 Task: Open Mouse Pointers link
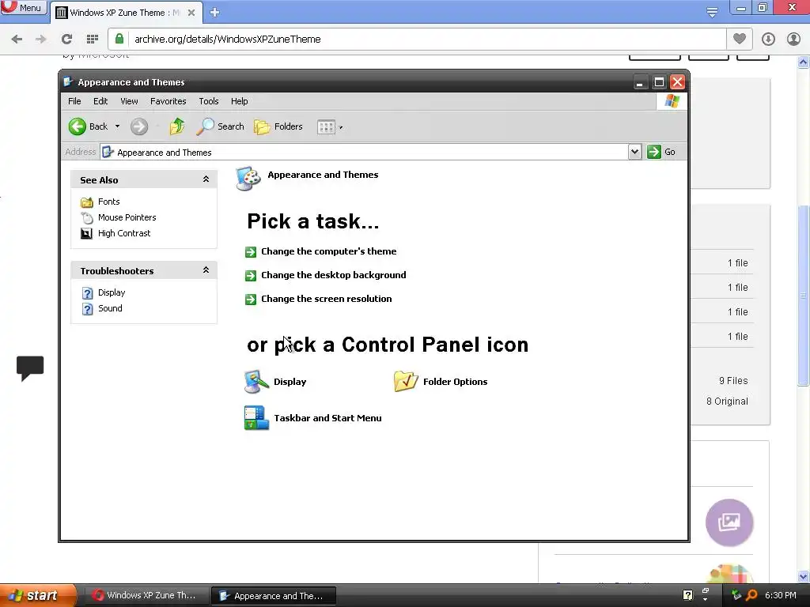point(127,217)
